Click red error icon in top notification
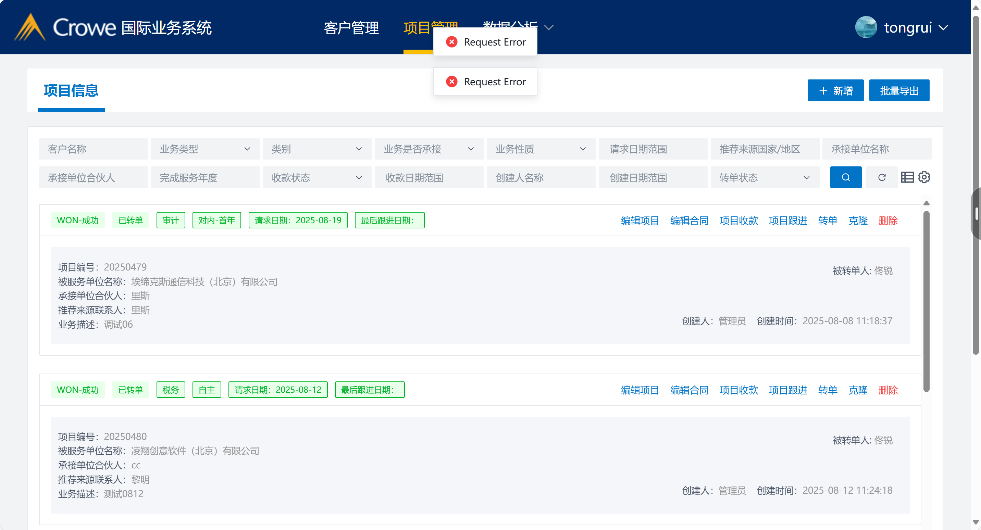This screenshot has width=981, height=530. tap(452, 42)
